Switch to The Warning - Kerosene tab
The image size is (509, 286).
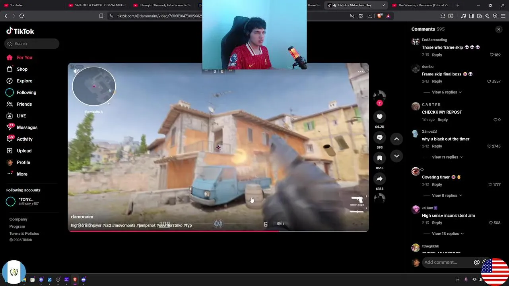tap(421, 5)
